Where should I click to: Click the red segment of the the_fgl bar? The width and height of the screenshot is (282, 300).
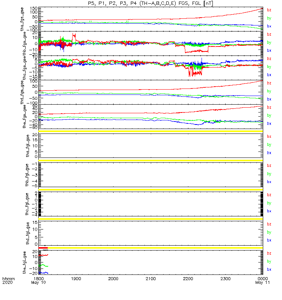[43, 248]
